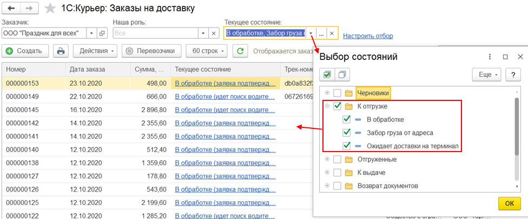528x219 pixels.
Task: Clear the Текущее состояние filter
Action: pyautogui.click(x=332, y=33)
